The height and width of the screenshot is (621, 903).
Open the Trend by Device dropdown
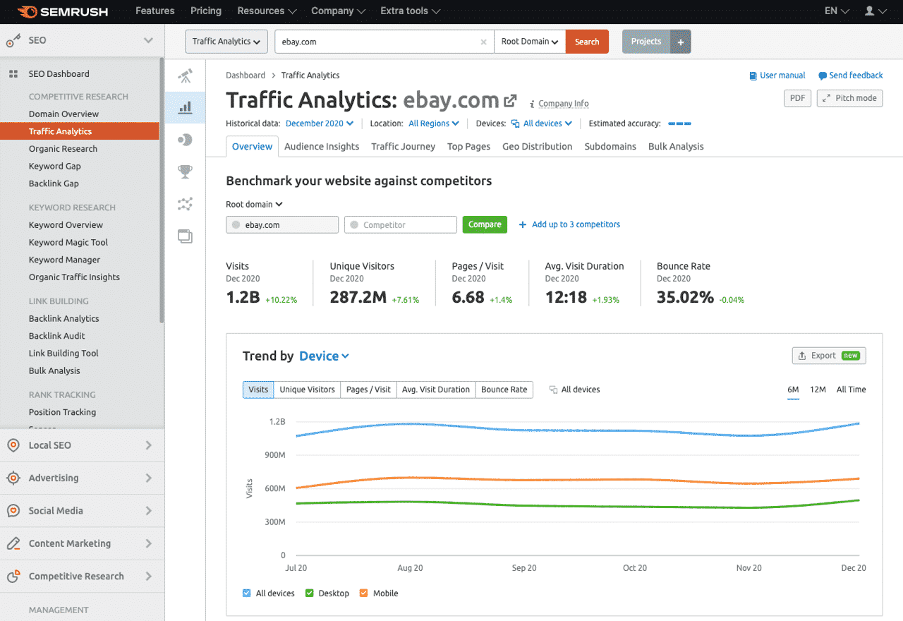coord(324,356)
